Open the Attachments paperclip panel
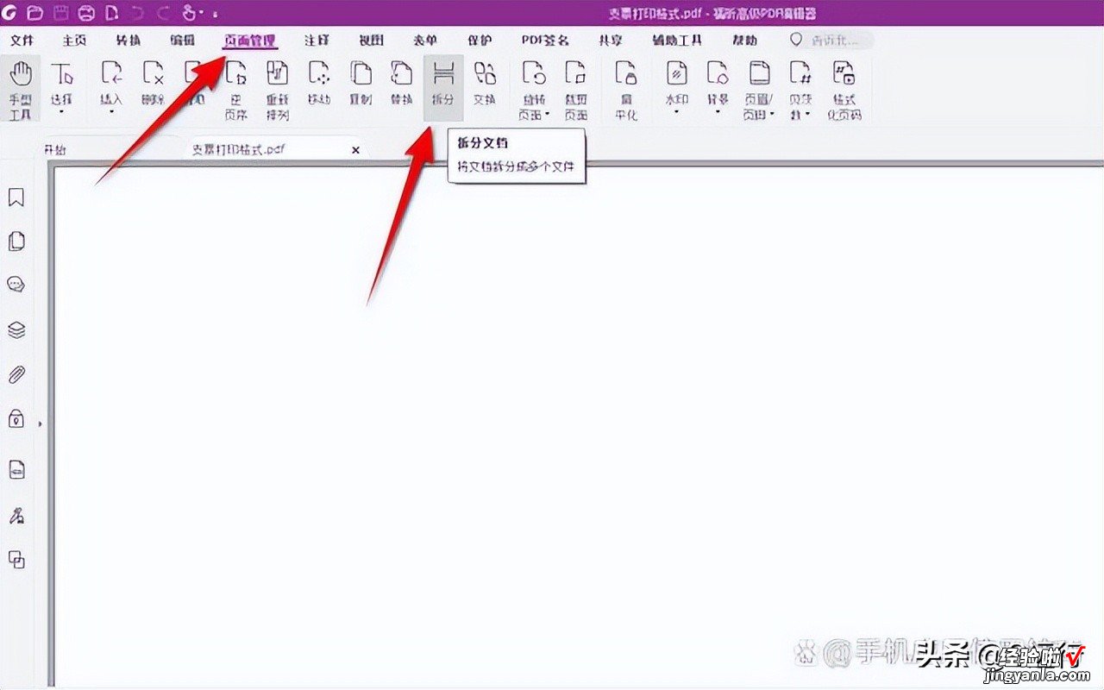 (x=16, y=374)
